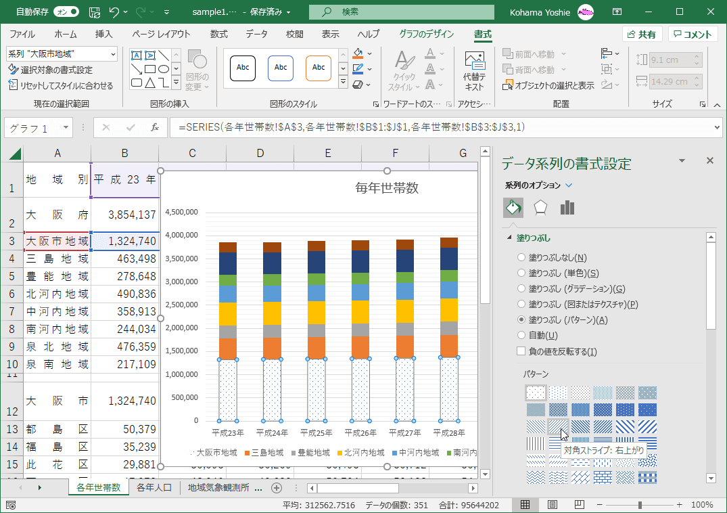Image resolution: width=727 pixels, height=513 pixels.
Task: Open the グラフのデザイン ribbon tab
Action: click(427, 35)
